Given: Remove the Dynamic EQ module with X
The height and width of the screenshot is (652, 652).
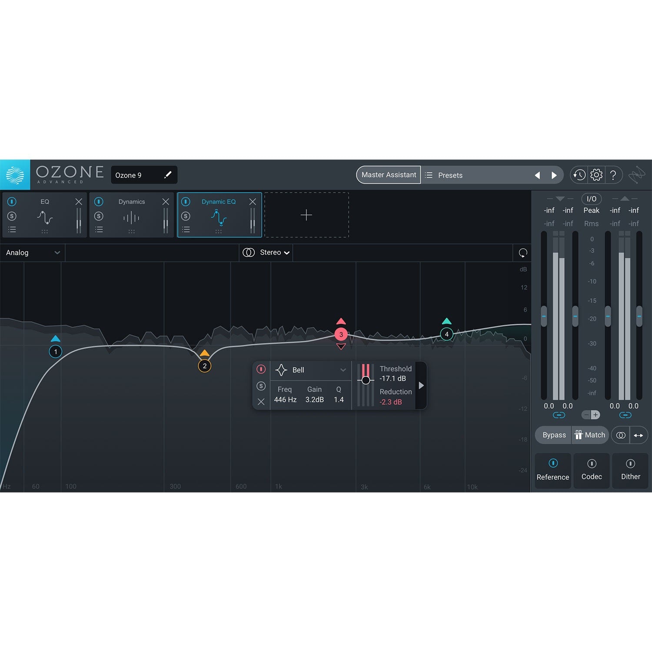Looking at the screenshot, I should pos(253,202).
